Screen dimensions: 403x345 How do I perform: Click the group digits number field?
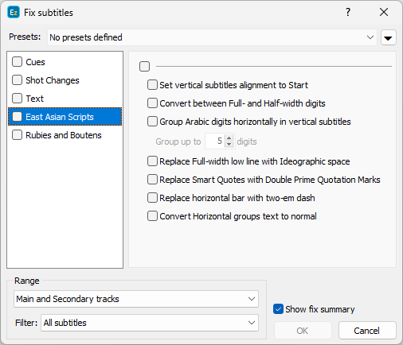click(215, 141)
